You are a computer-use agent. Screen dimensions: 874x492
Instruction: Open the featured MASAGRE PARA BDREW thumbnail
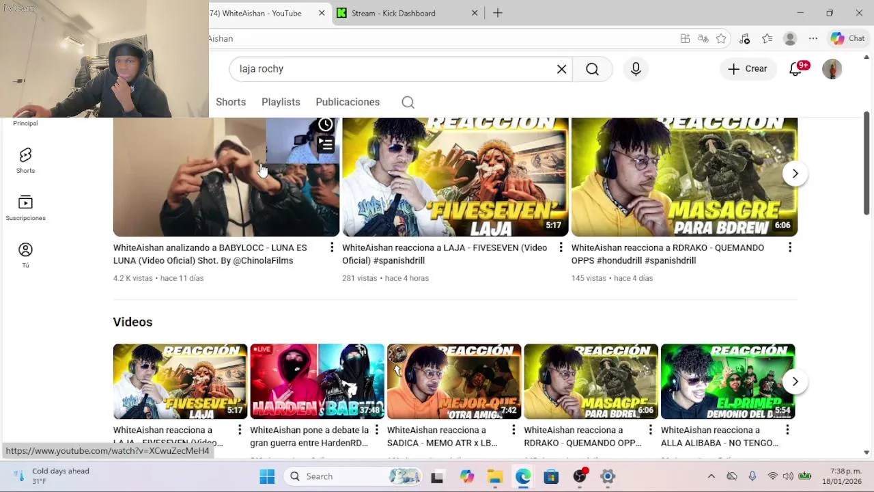[684, 177]
